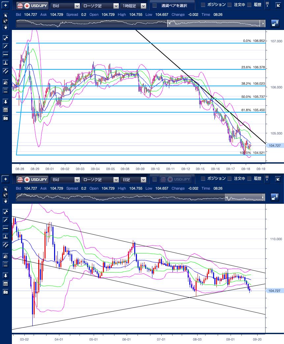Select Fibonacci fan tool in bottom chart

point(5,256)
